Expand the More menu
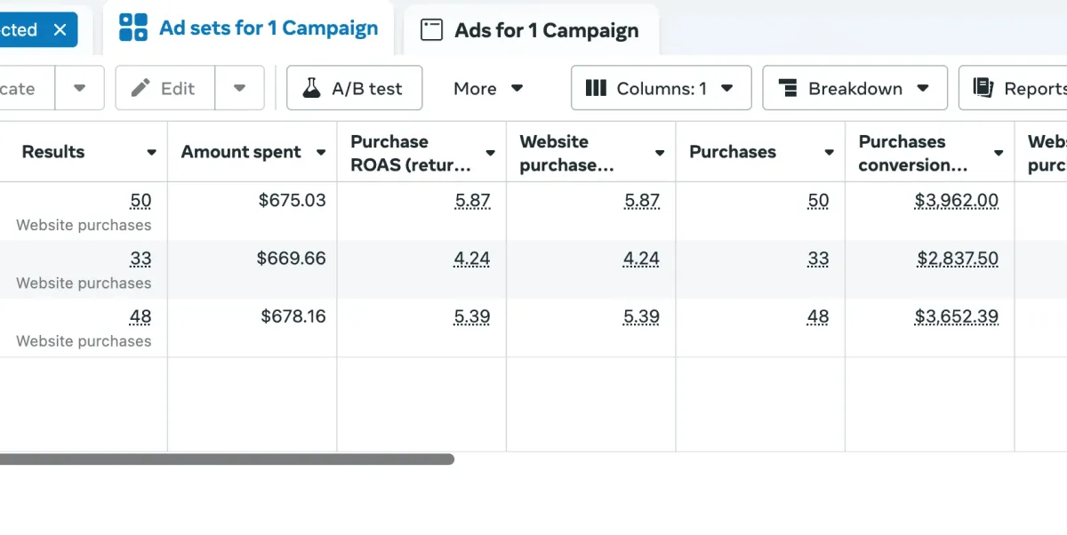The width and height of the screenshot is (1067, 535). (x=488, y=88)
